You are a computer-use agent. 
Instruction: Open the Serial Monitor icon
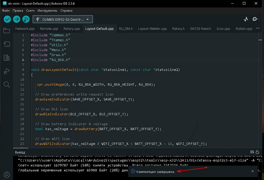[x=255, y=19]
